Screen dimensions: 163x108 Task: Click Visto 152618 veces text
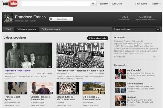pos(90,106)
